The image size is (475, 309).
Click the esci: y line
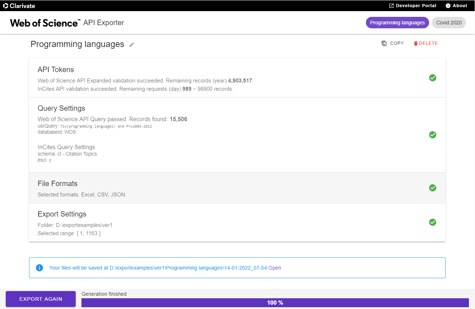(x=44, y=160)
